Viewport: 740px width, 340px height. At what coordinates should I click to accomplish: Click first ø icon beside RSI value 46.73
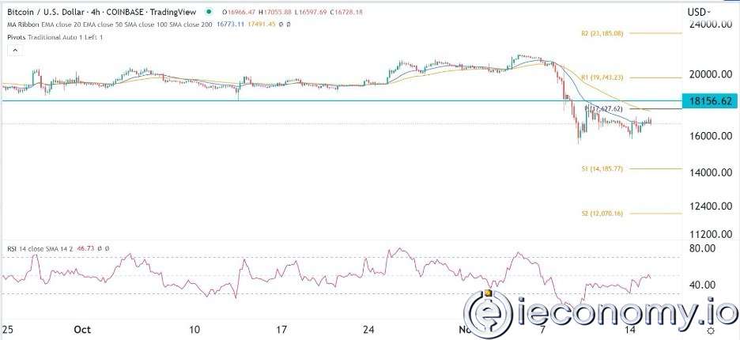coord(99,248)
